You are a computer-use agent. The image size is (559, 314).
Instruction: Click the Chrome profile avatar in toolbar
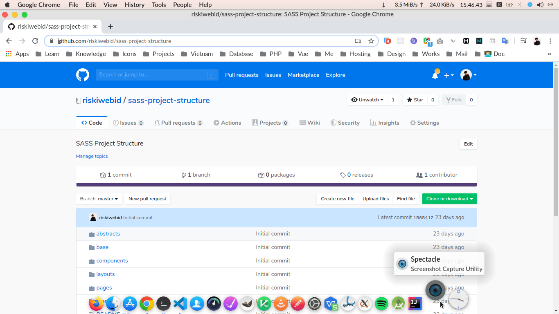tap(537, 41)
